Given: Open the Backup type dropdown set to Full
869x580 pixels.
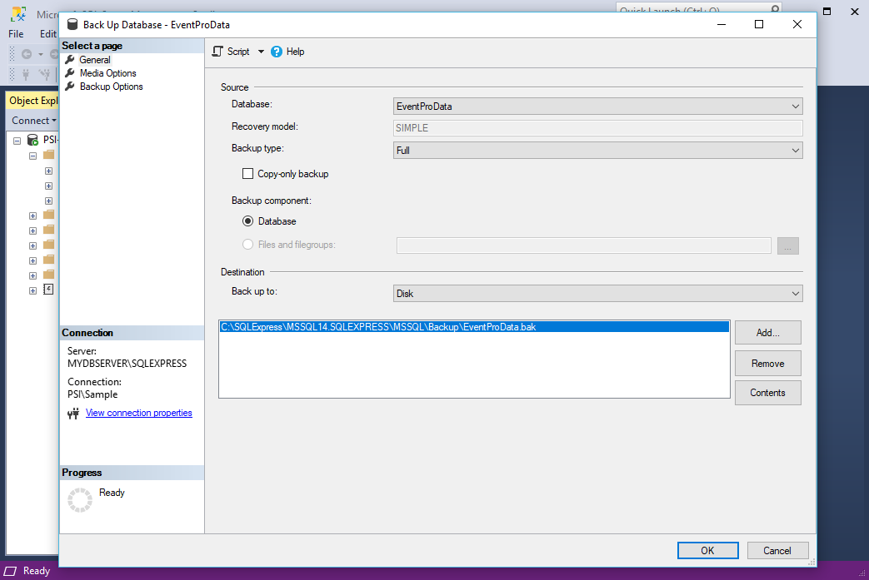Looking at the screenshot, I should pos(598,151).
